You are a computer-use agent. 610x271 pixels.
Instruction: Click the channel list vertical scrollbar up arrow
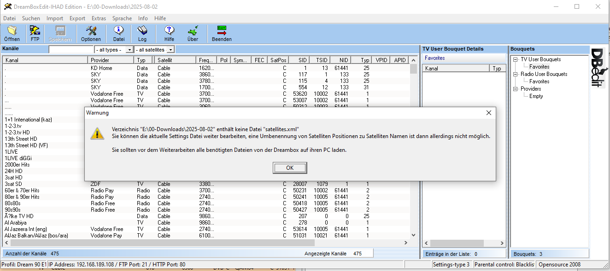click(x=414, y=60)
